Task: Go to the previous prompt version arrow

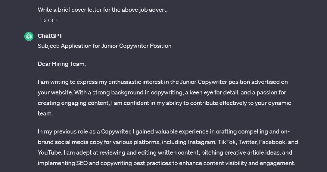Action: point(40,20)
